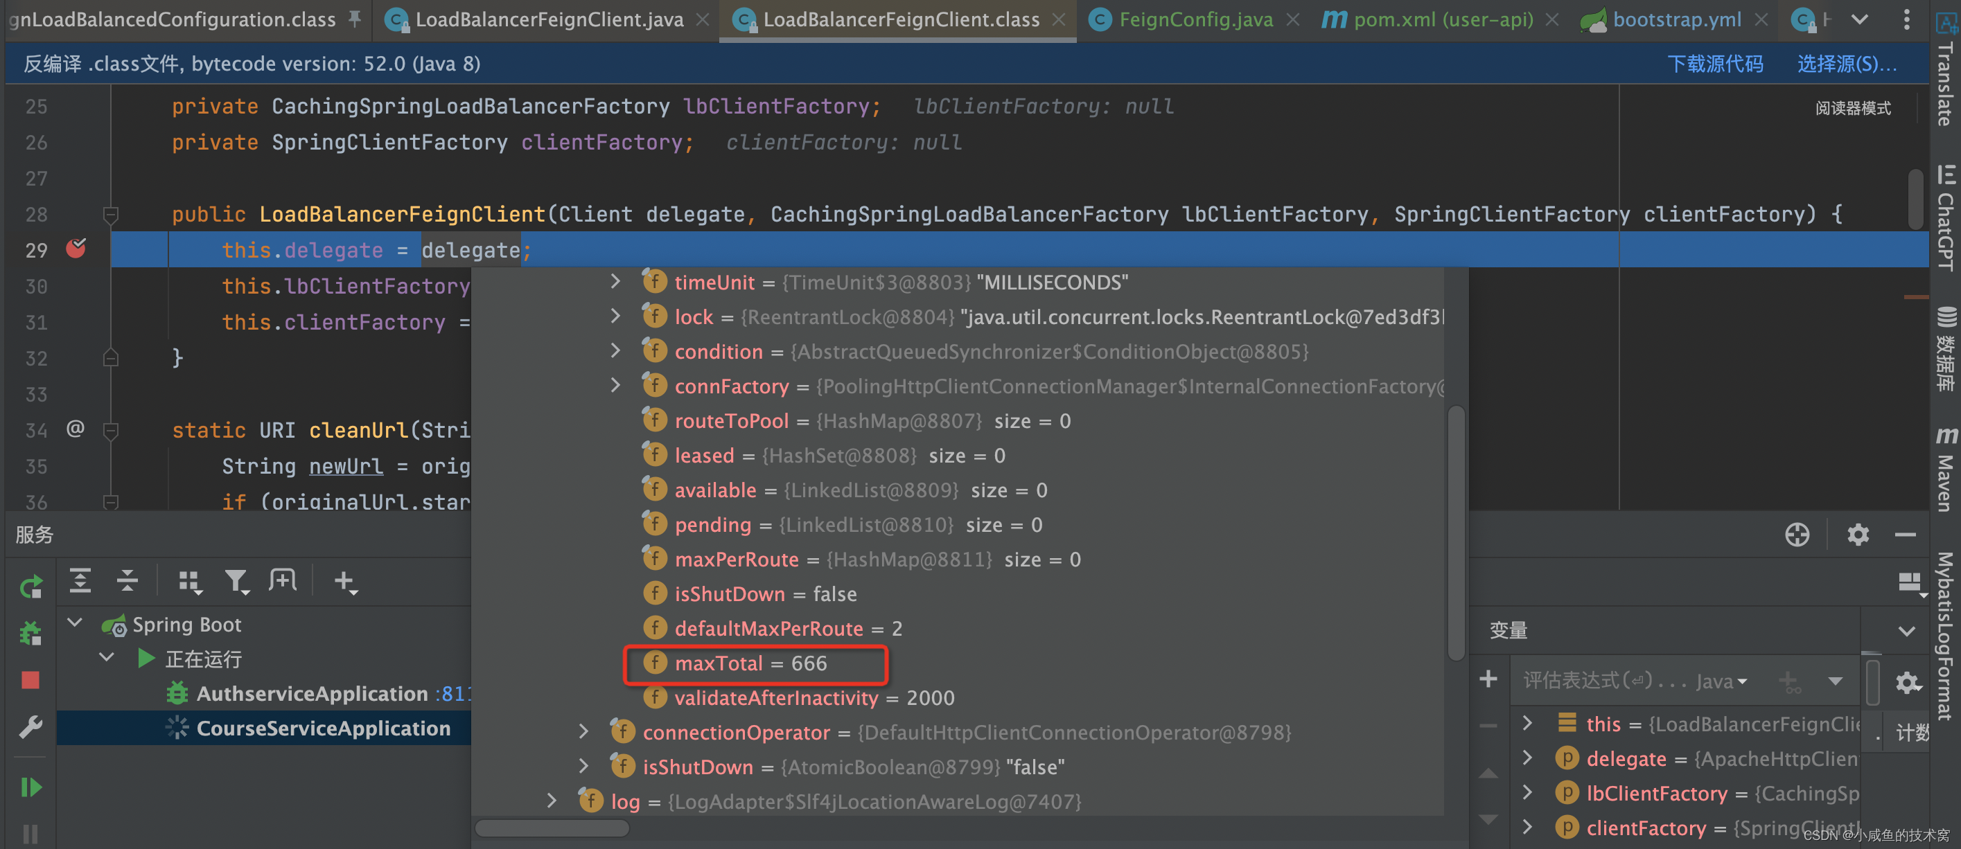Expand the condition field node
This screenshot has height=849, width=1961.
(x=615, y=350)
